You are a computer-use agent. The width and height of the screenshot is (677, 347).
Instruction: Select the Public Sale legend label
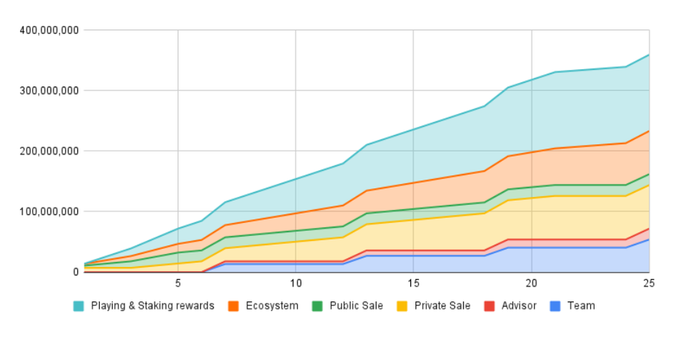(357, 306)
